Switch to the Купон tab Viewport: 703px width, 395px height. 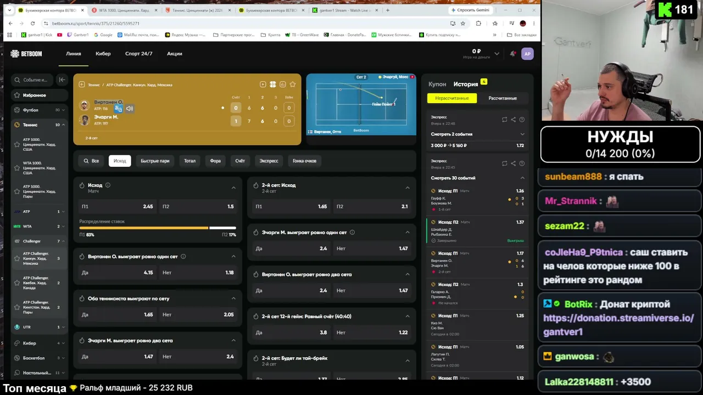click(437, 84)
